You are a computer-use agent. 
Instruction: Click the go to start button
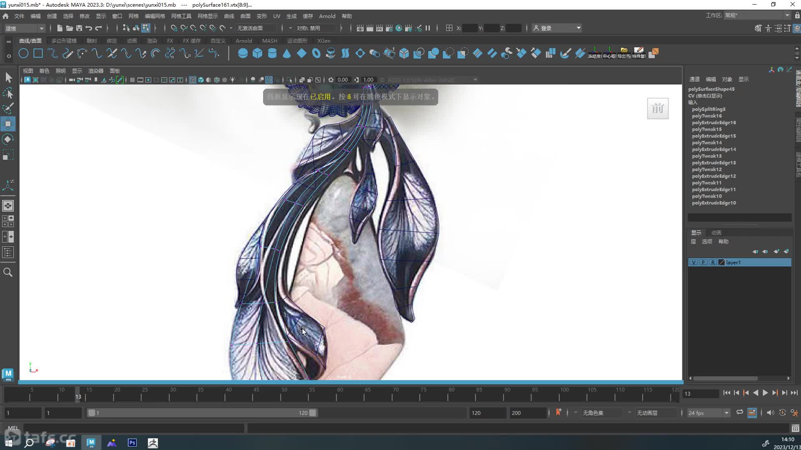click(x=726, y=393)
